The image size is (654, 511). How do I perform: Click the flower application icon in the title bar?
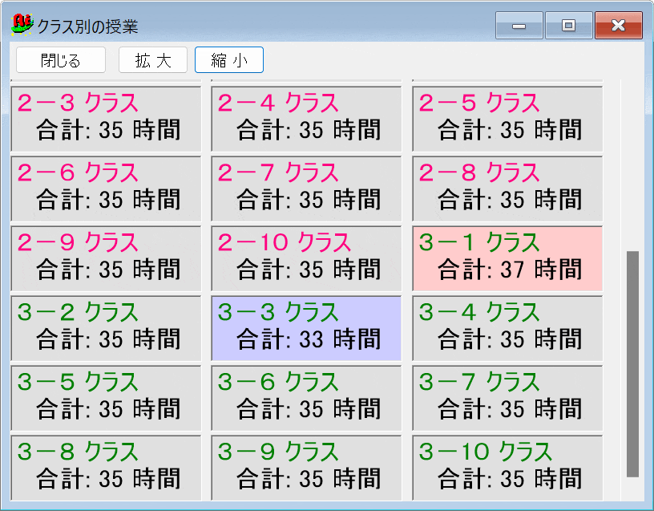[21, 23]
